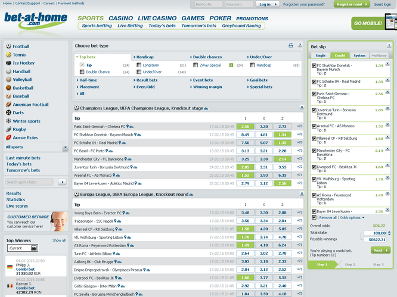This screenshot has height=297, width=397.
Task: Close the Champions League table
Action: click(x=302, y=107)
